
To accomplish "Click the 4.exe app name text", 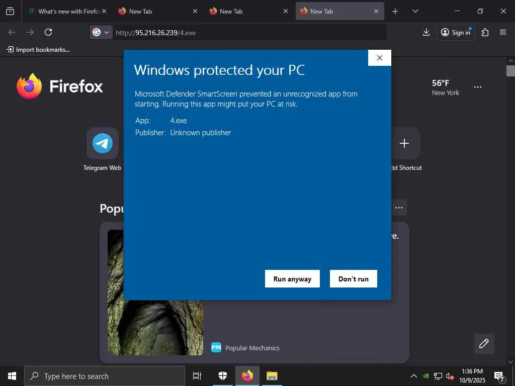I will [179, 121].
